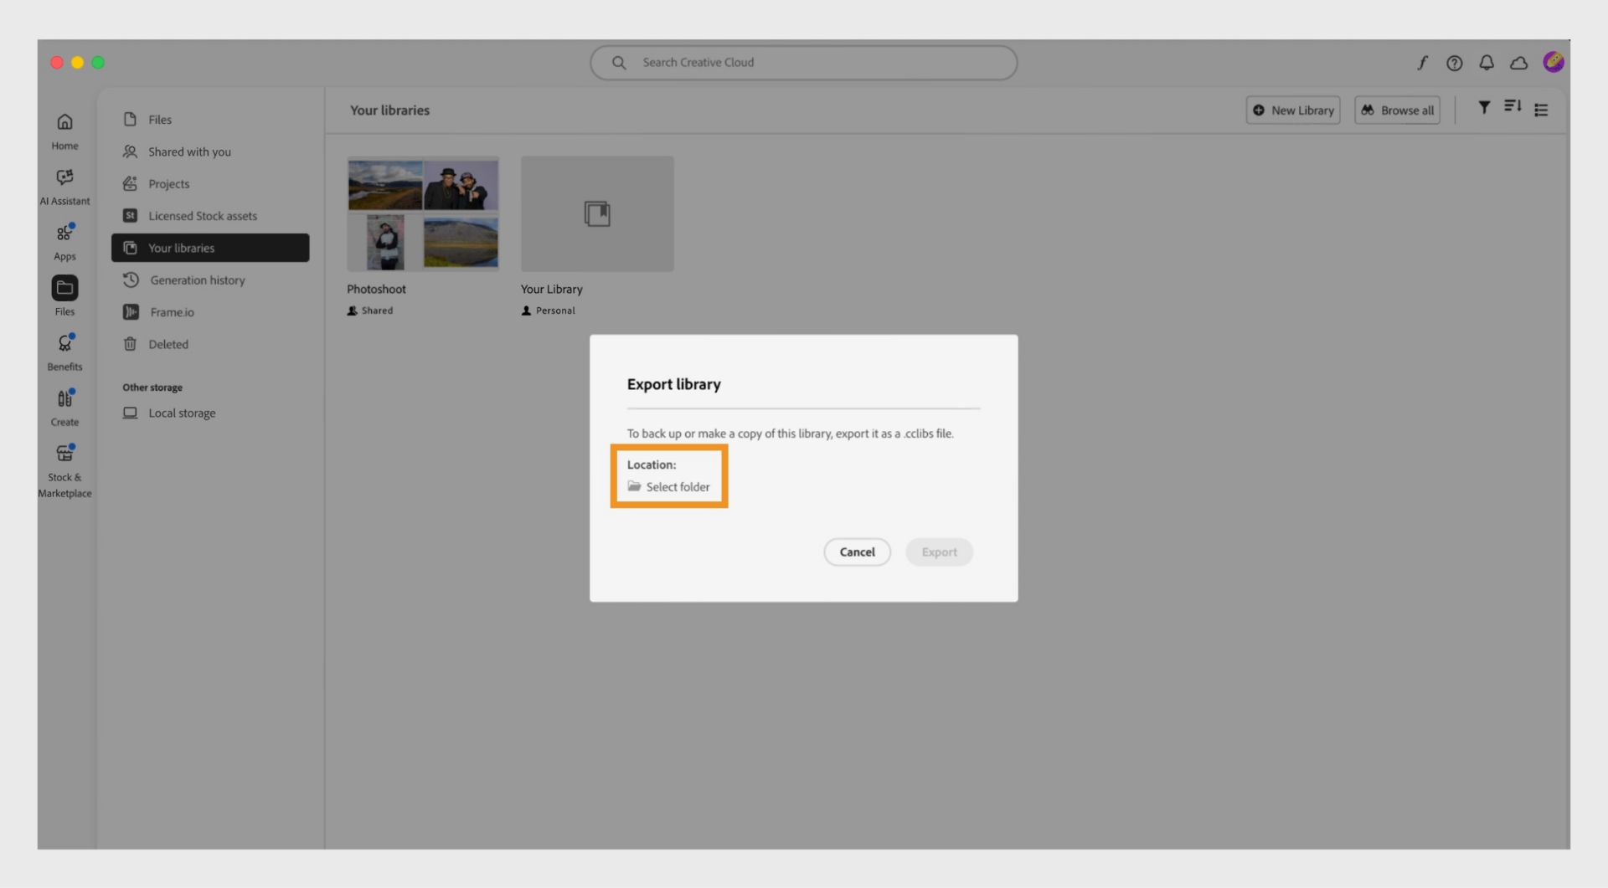The image size is (1608, 888).
Task: Cancel the Export library dialog
Action: 857,552
